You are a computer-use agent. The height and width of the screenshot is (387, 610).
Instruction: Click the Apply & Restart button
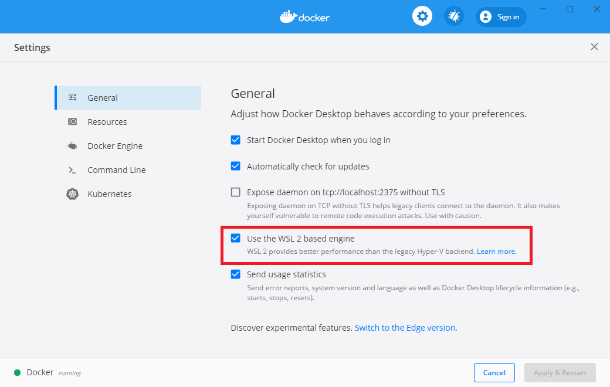pos(560,372)
